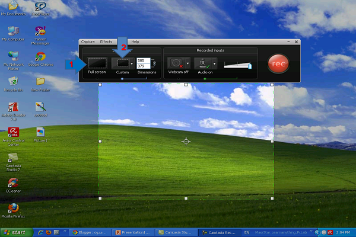The width and height of the screenshot is (356, 237).
Task: Click the audio volume slider handle
Action: point(250,66)
